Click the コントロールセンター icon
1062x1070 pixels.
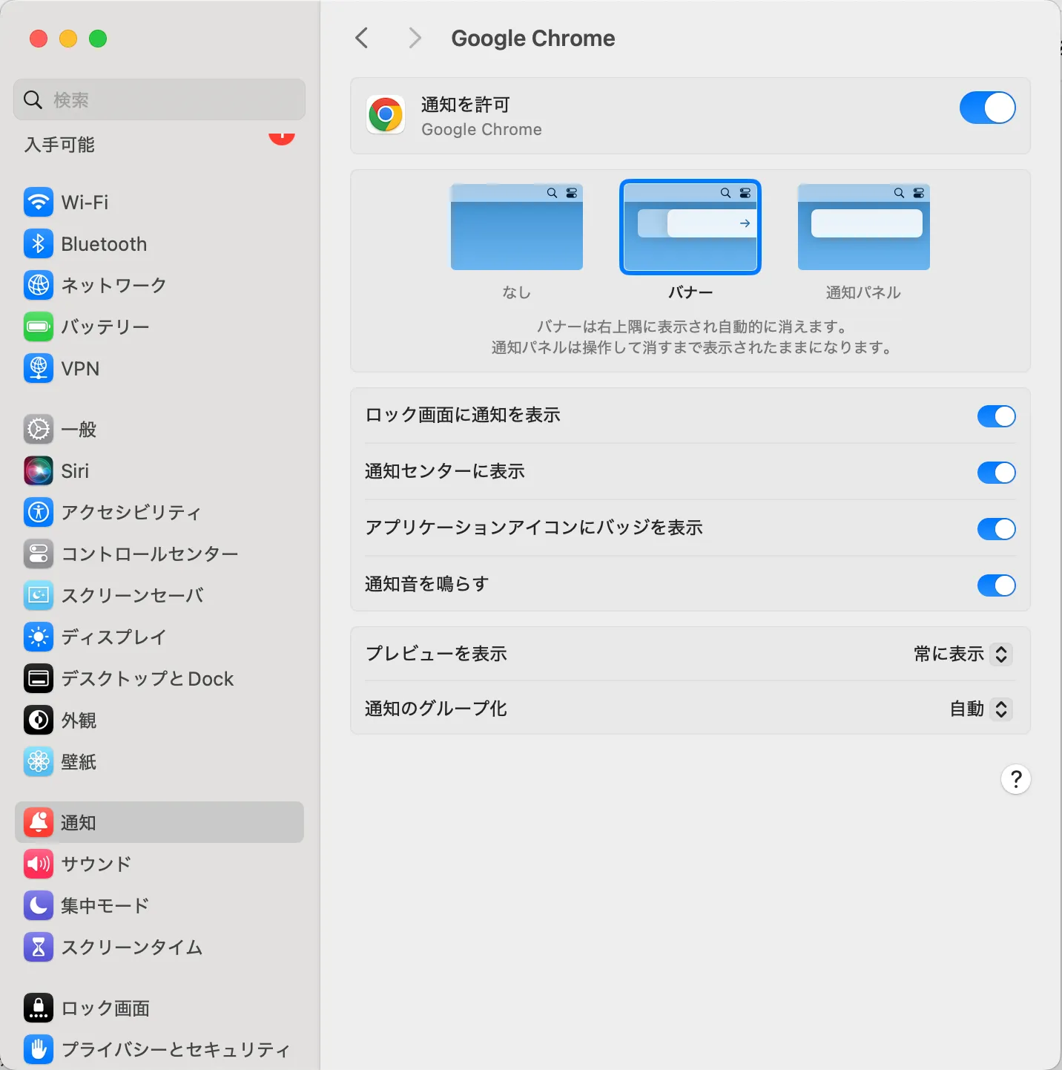[x=39, y=554]
